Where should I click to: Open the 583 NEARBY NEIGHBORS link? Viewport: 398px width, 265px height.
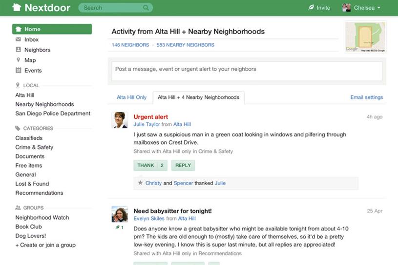[185, 45]
